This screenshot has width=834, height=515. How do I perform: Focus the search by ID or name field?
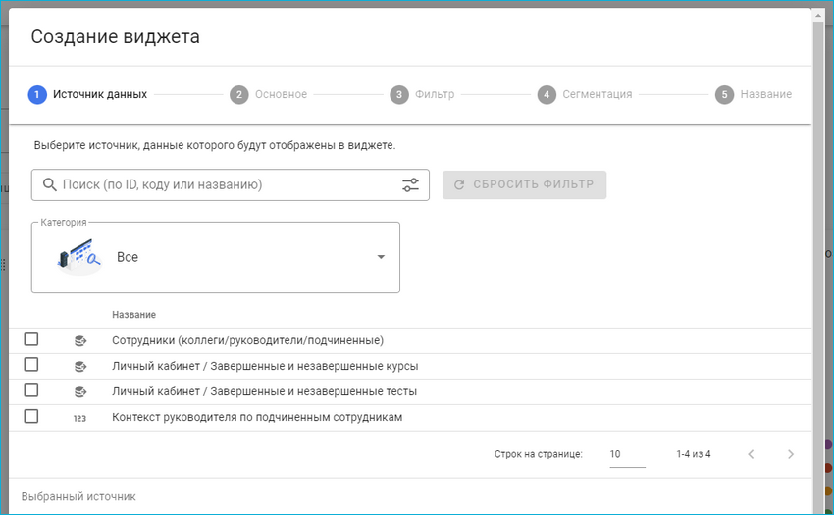[x=226, y=184]
